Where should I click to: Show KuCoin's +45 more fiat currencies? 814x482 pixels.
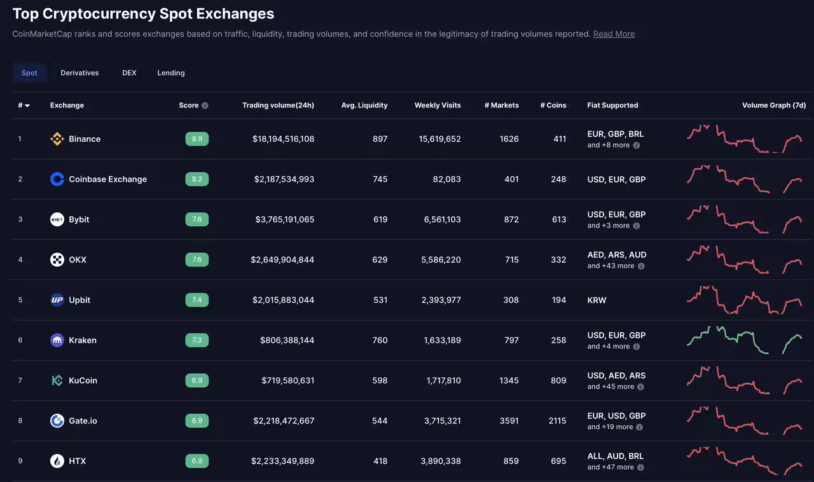tap(640, 387)
